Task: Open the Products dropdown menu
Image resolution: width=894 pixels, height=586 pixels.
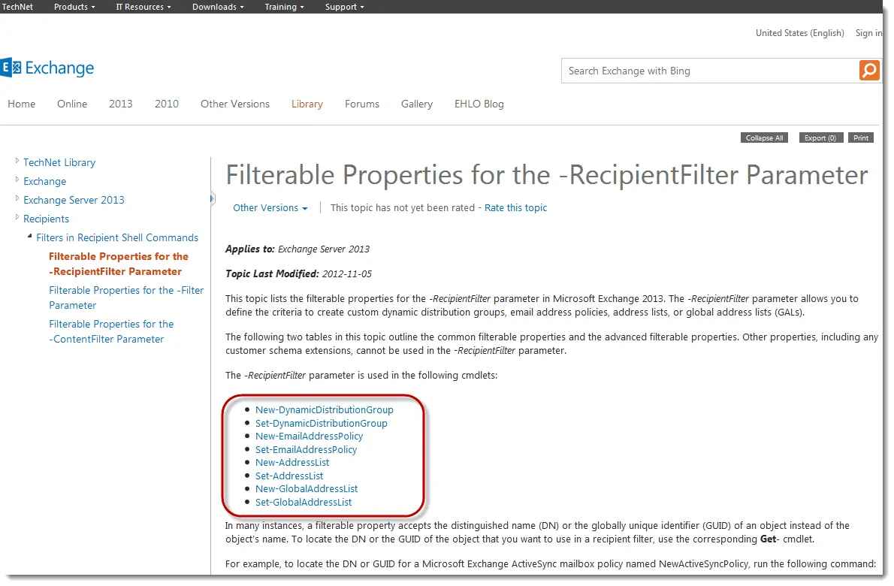Action: (74, 7)
